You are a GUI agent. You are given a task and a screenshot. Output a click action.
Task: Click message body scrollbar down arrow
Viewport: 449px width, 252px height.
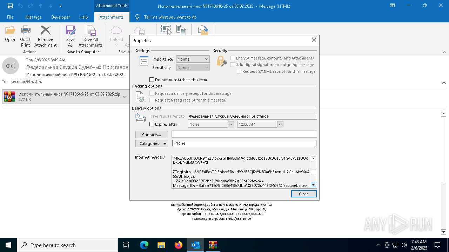coord(443,232)
